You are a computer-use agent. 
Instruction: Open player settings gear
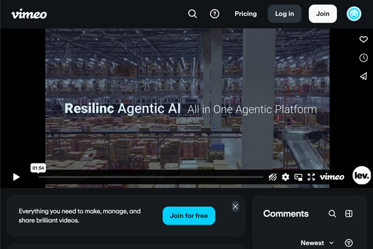[x=286, y=177]
